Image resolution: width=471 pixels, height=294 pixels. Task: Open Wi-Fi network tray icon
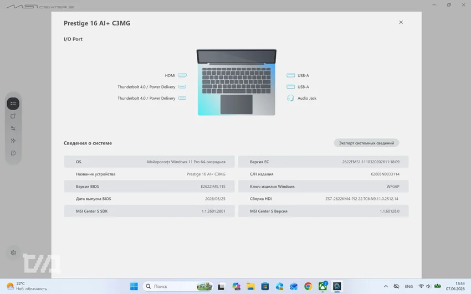tap(421, 286)
